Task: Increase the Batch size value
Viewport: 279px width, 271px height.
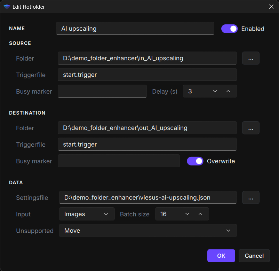Action: (x=200, y=214)
